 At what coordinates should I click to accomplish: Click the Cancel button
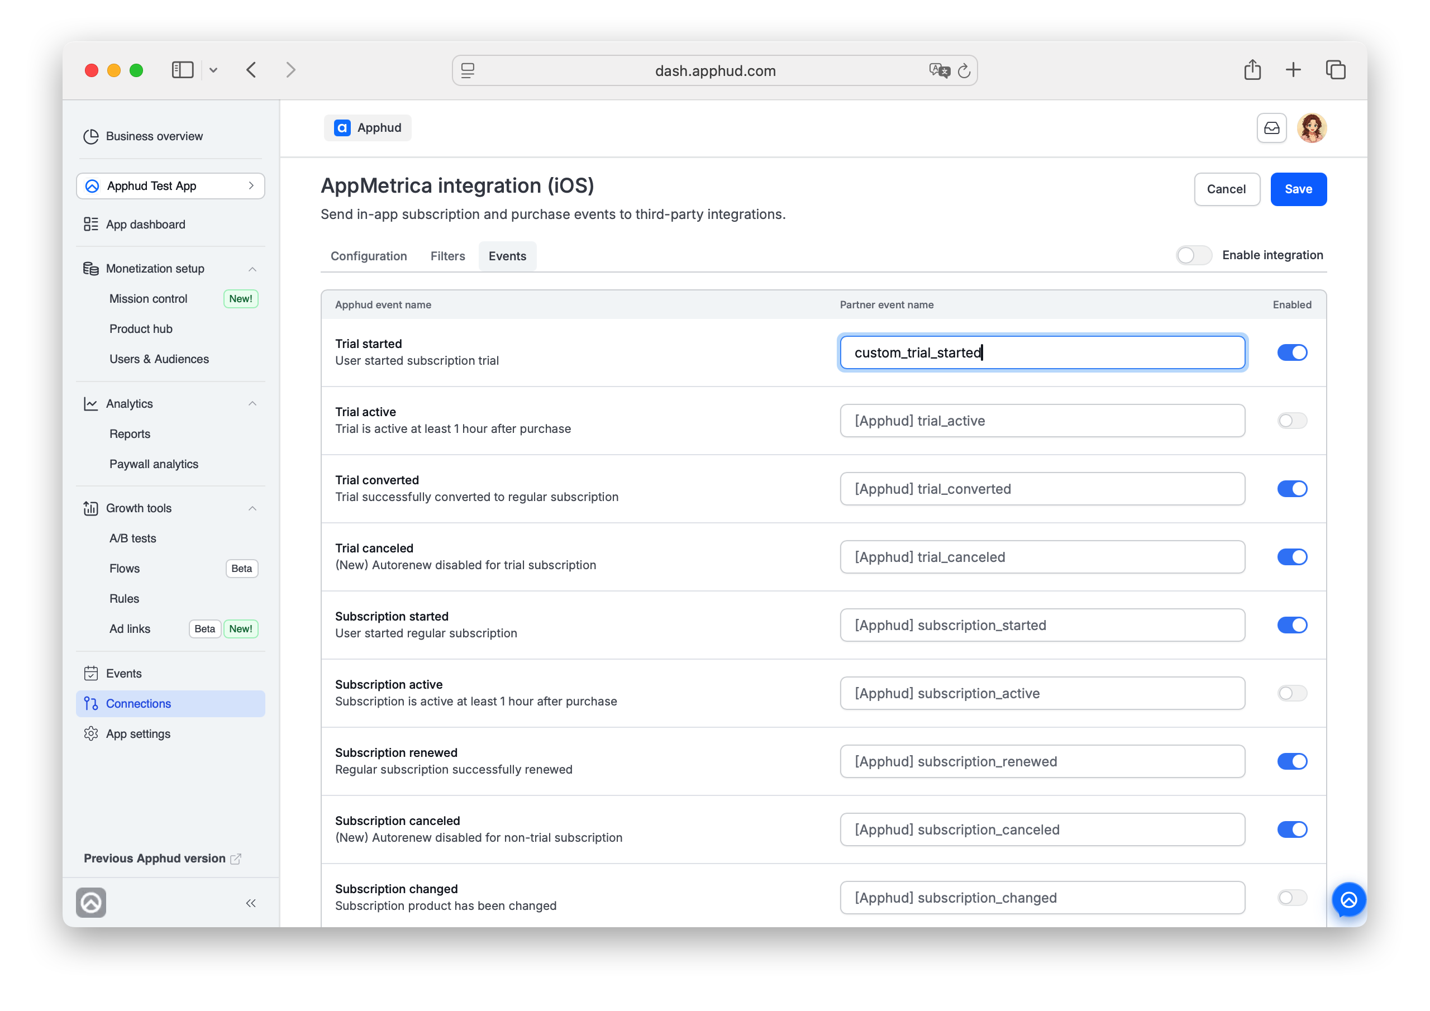[1226, 189]
